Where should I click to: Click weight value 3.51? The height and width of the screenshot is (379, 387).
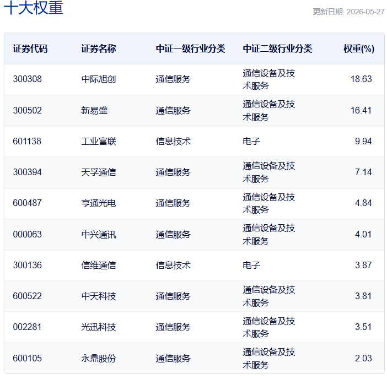[x=363, y=327]
